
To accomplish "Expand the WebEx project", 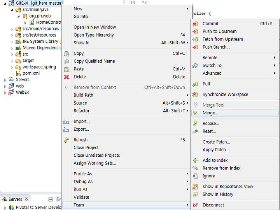I will (5, 93).
